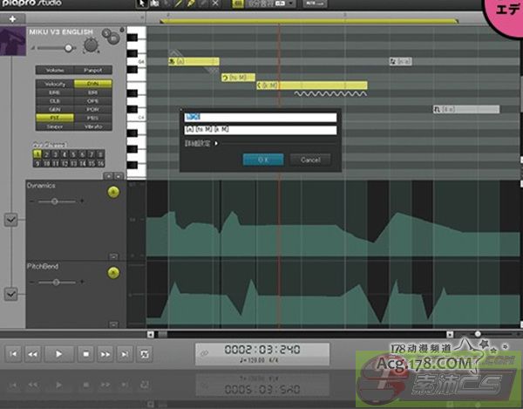
Task: Click the yellow PitchBend lane round button
Action: click(x=113, y=273)
